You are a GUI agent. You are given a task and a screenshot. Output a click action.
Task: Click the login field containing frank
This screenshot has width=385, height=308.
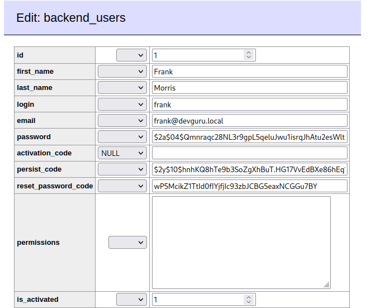point(249,104)
